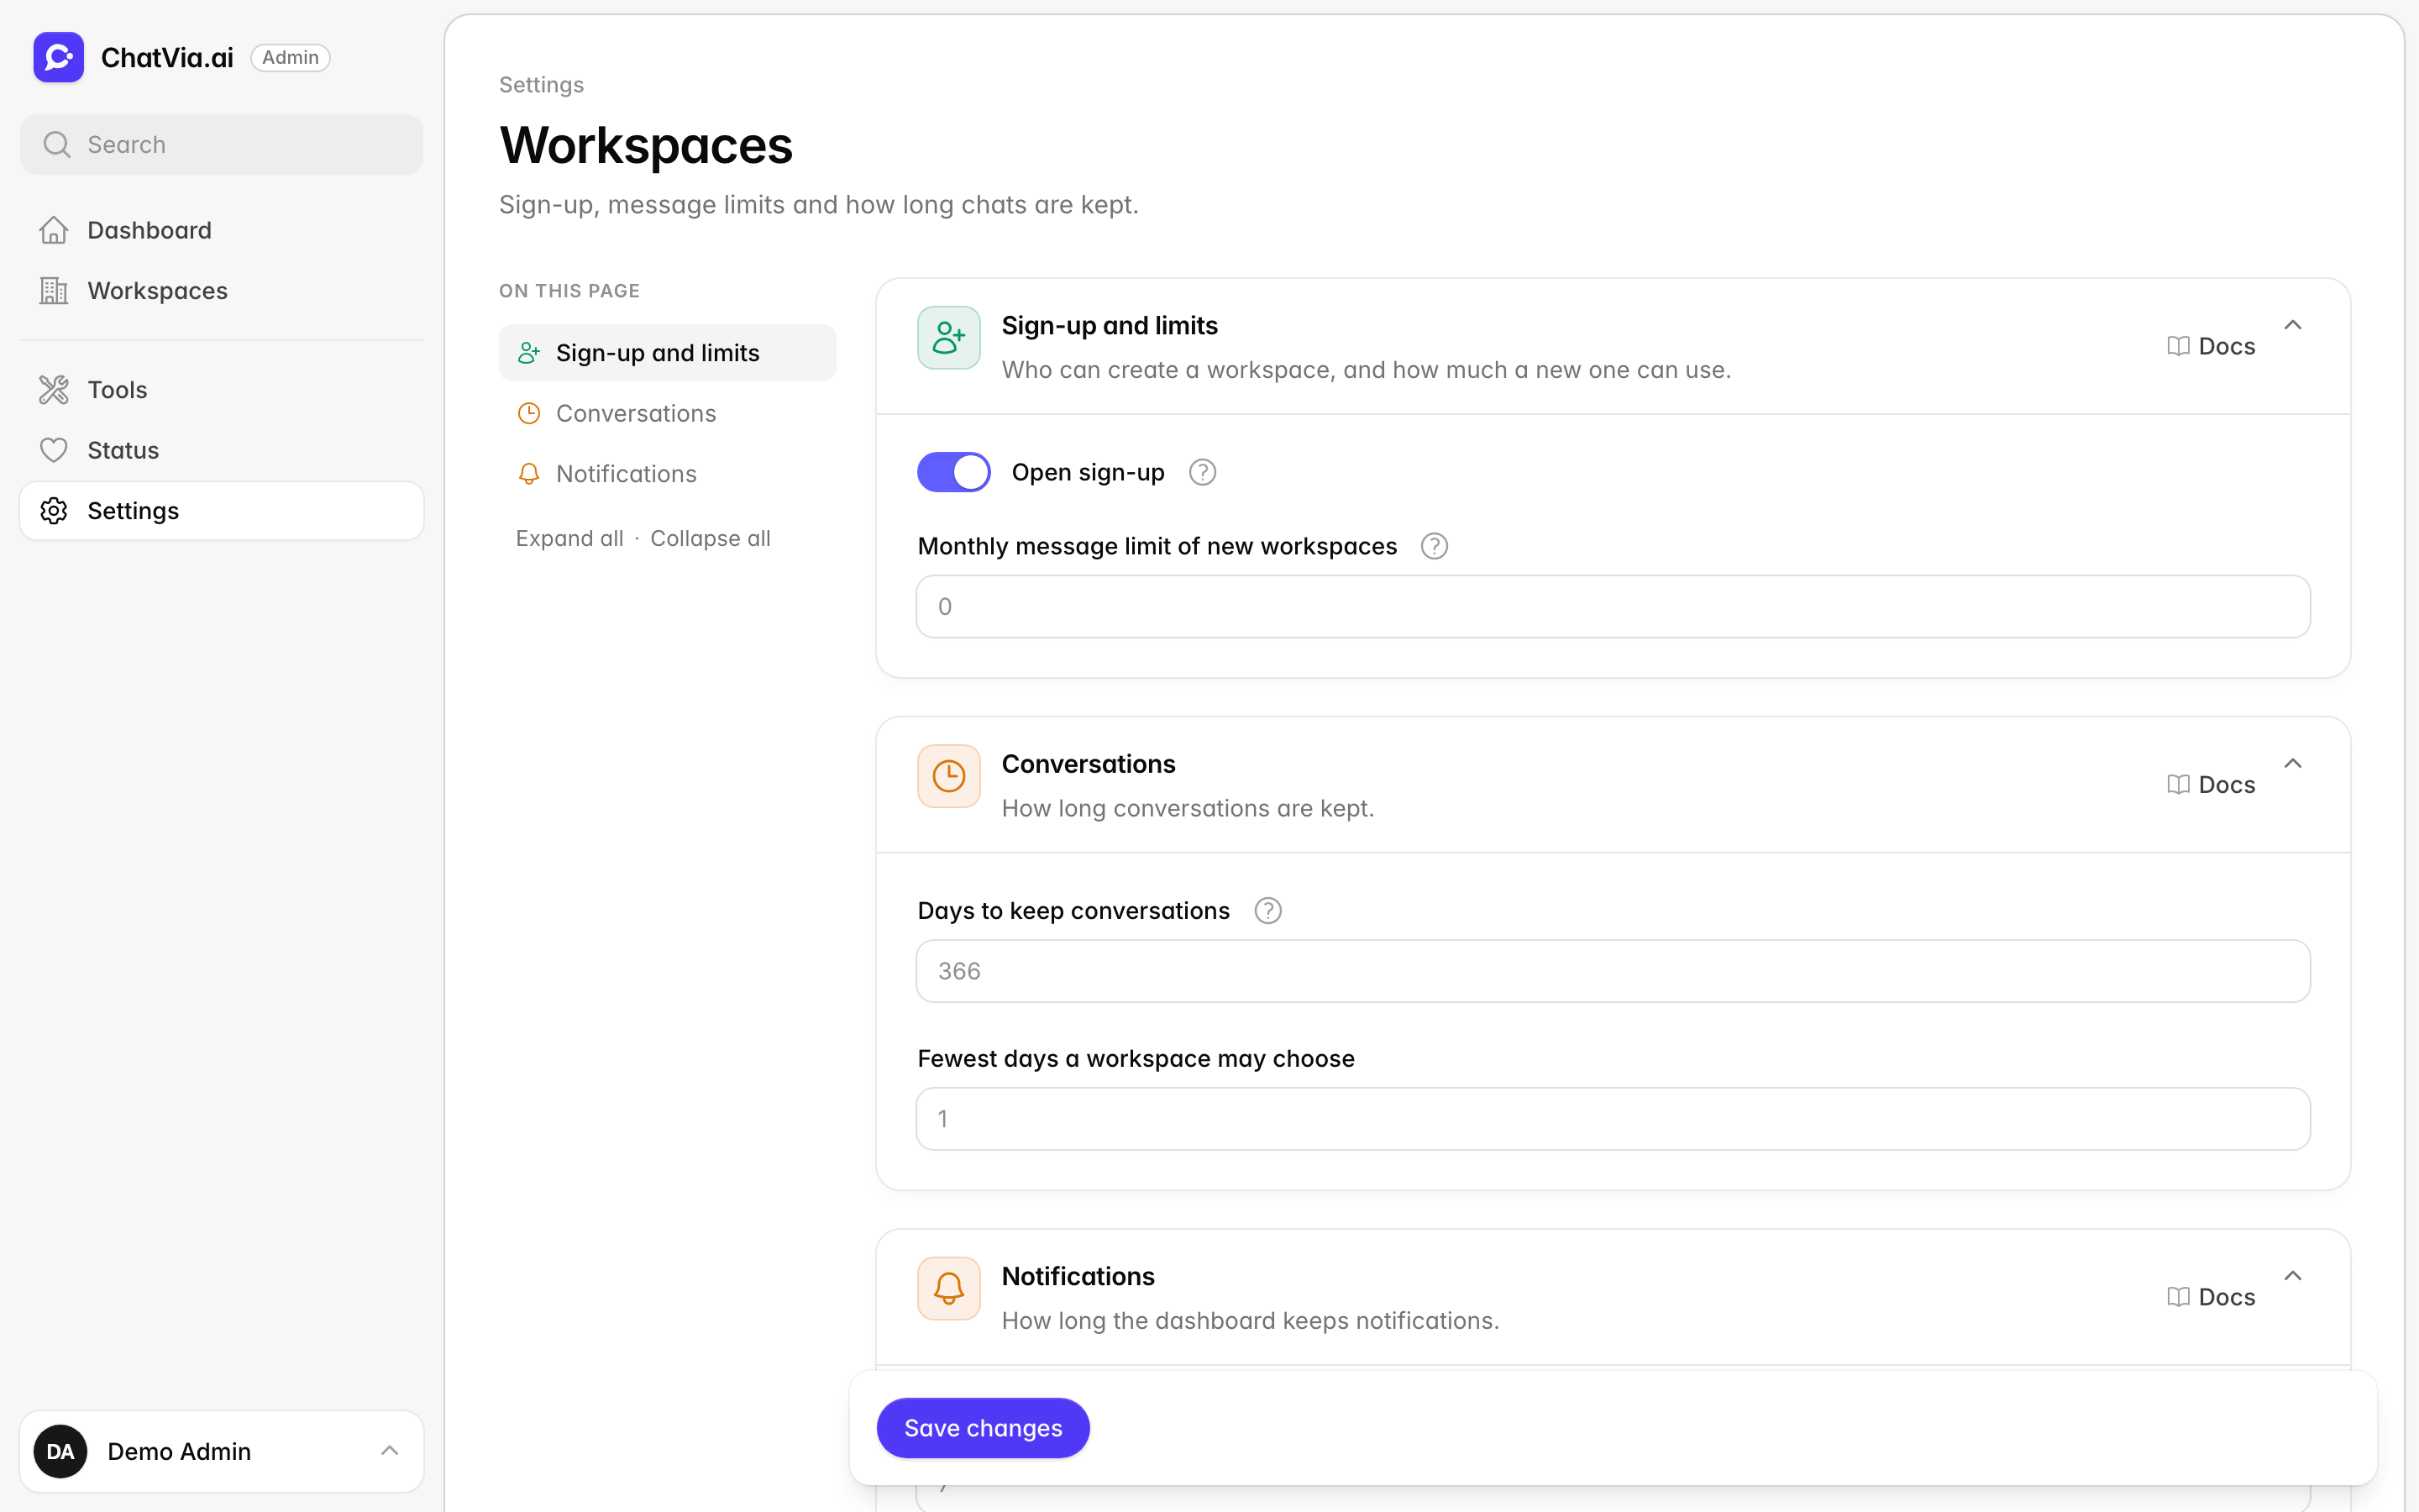
Task: Click Collapse all link
Action: coord(711,538)
